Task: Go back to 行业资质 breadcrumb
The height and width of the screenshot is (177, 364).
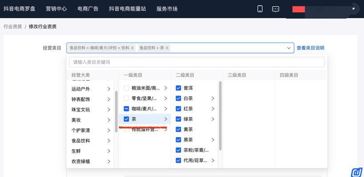Action: coord(13,27)
